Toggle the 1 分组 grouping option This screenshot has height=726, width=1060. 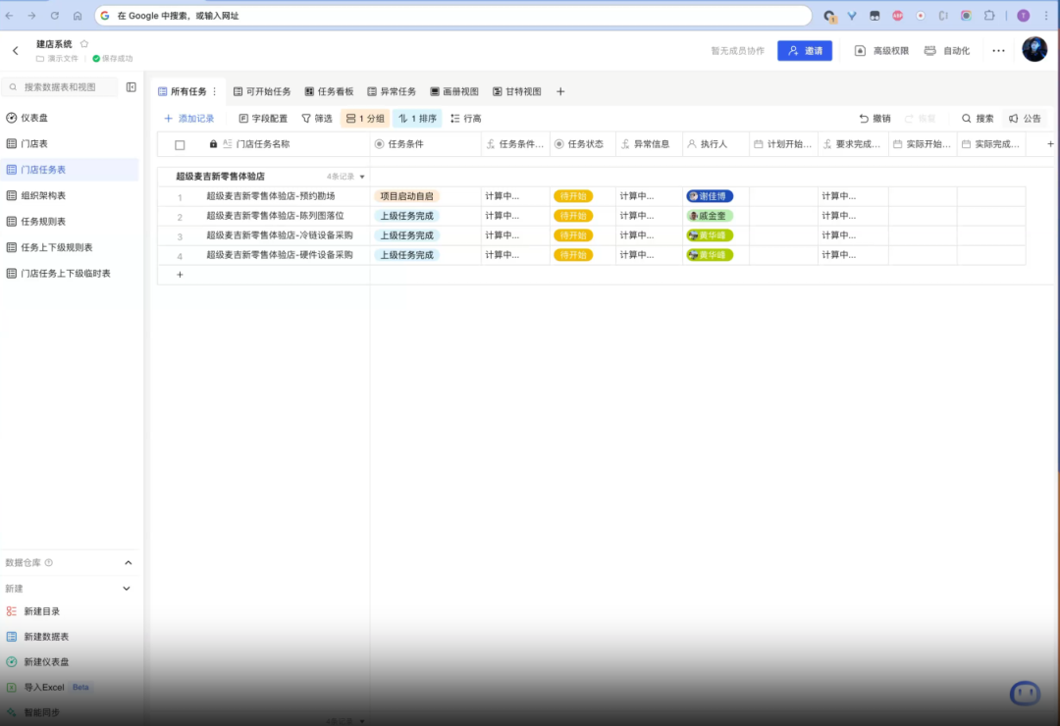pyautogui.click(x=364, y=119)
